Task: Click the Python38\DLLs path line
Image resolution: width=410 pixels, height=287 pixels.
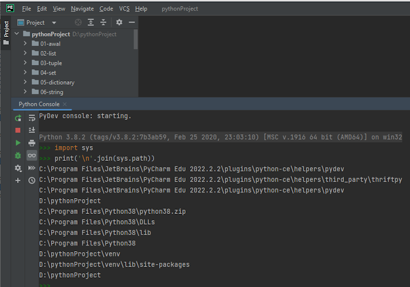Action: point(97,222)
